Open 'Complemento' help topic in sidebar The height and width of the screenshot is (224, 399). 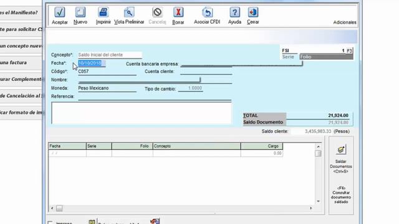click(21, 79)
